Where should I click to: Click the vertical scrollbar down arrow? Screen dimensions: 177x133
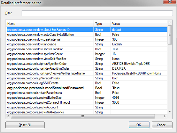[x=170, y=112]
